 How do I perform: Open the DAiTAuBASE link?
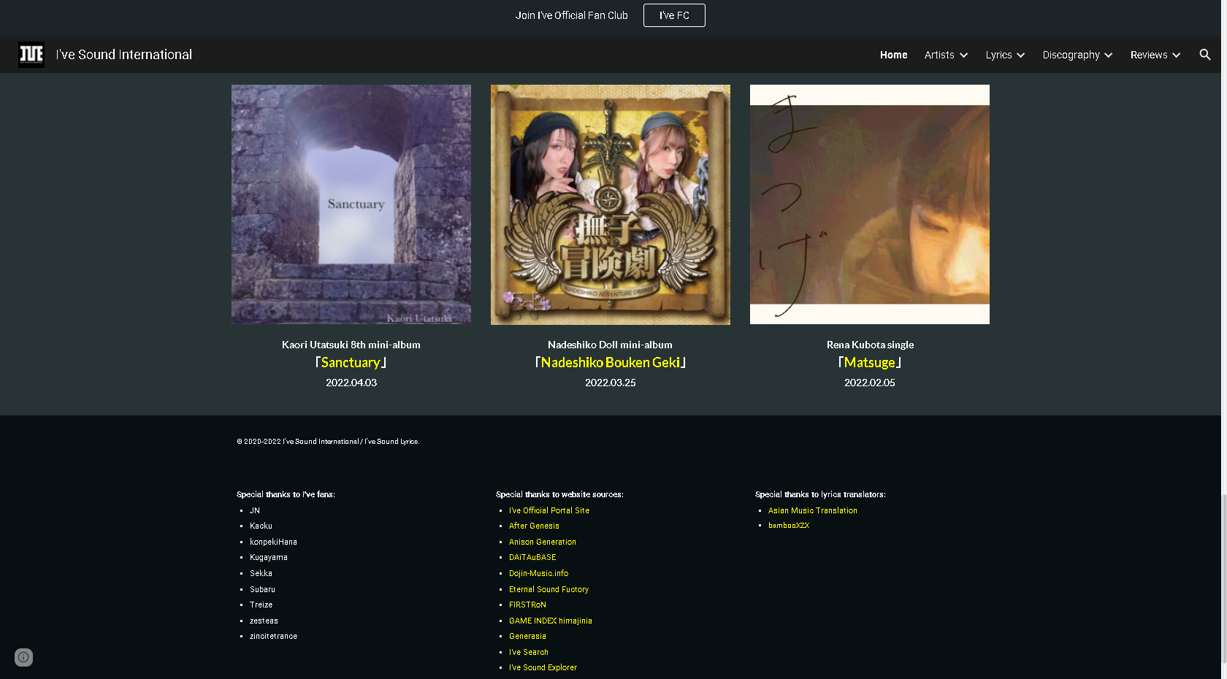tap(532, 557)
